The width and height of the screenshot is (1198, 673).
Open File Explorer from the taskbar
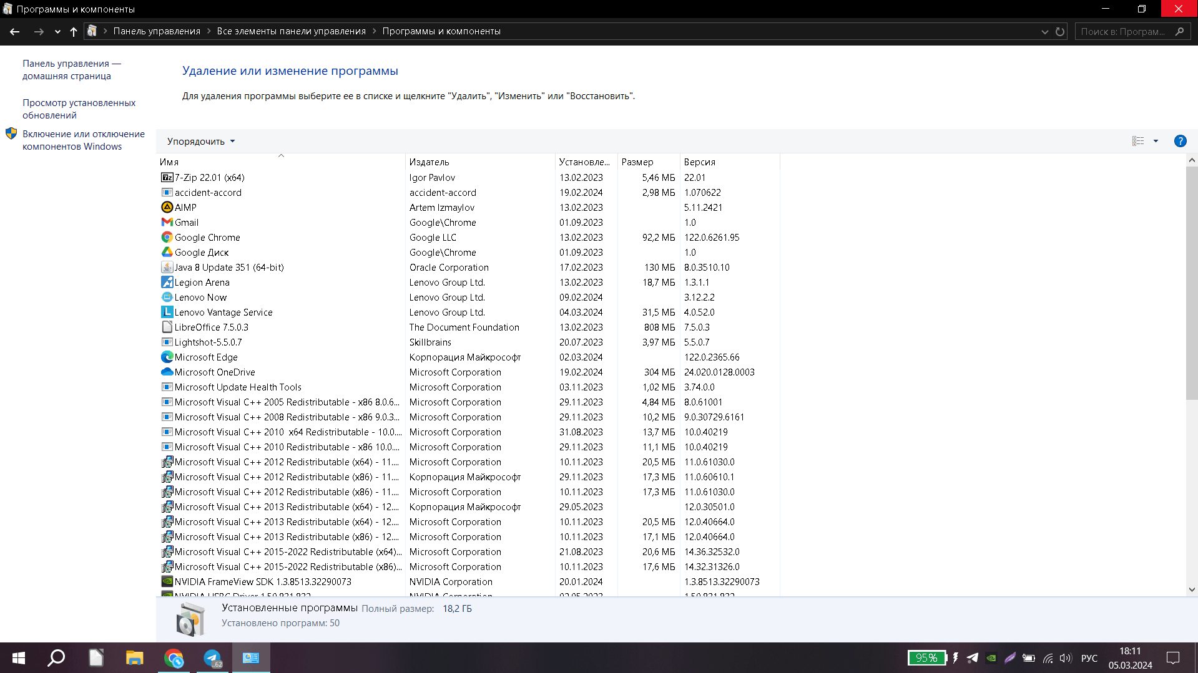pyautogui.click(x=134, y=658)
